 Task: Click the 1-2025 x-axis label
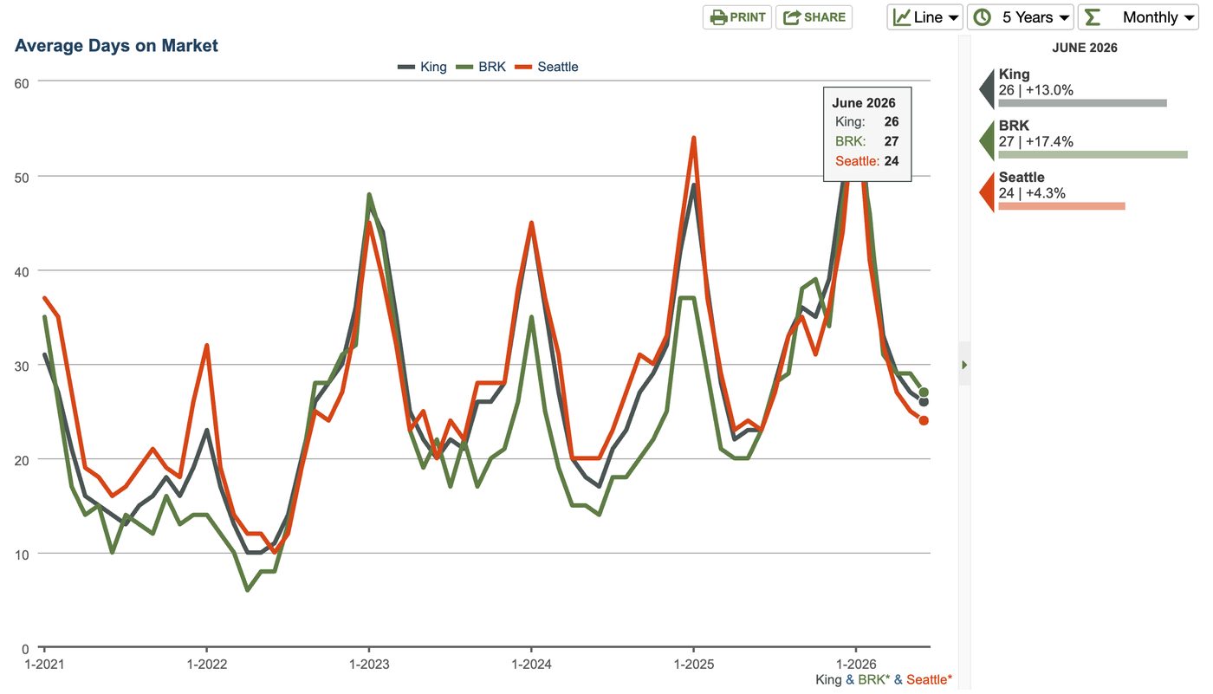[694, 665]
